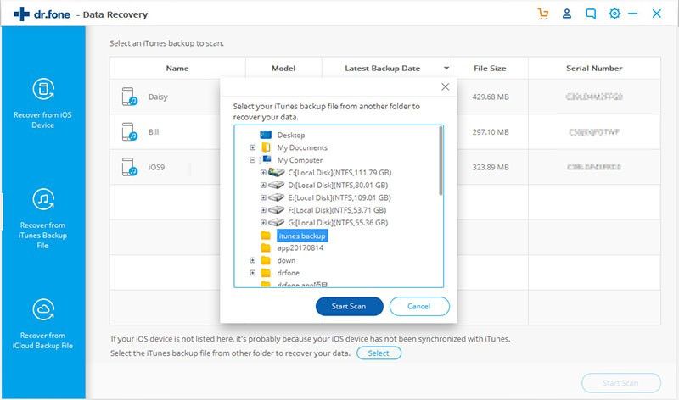Sort by Latest Backup Date arrow
Viewport: 679px width, 400px height.
[446, 69]
